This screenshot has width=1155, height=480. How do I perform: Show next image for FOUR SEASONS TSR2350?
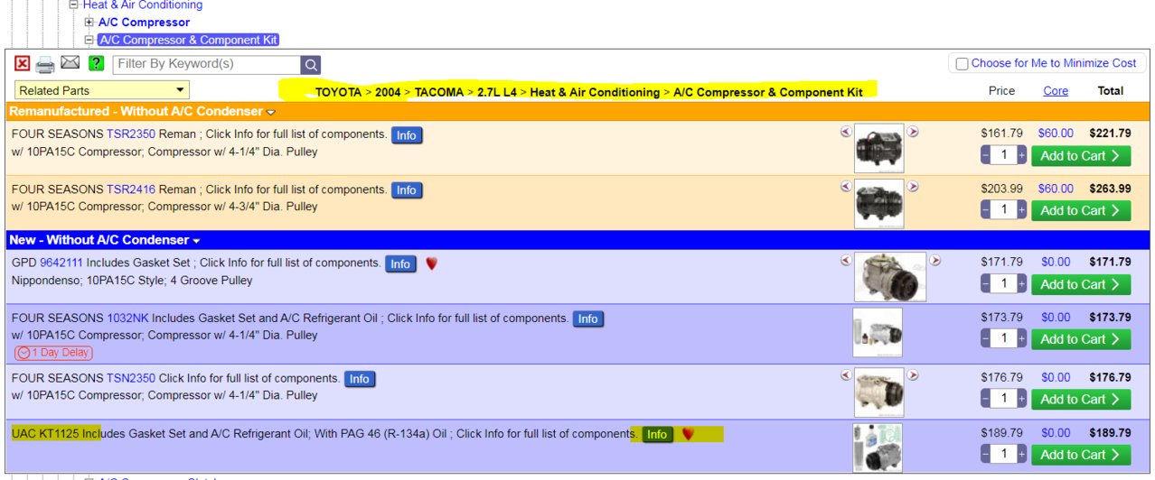(913, 131)
